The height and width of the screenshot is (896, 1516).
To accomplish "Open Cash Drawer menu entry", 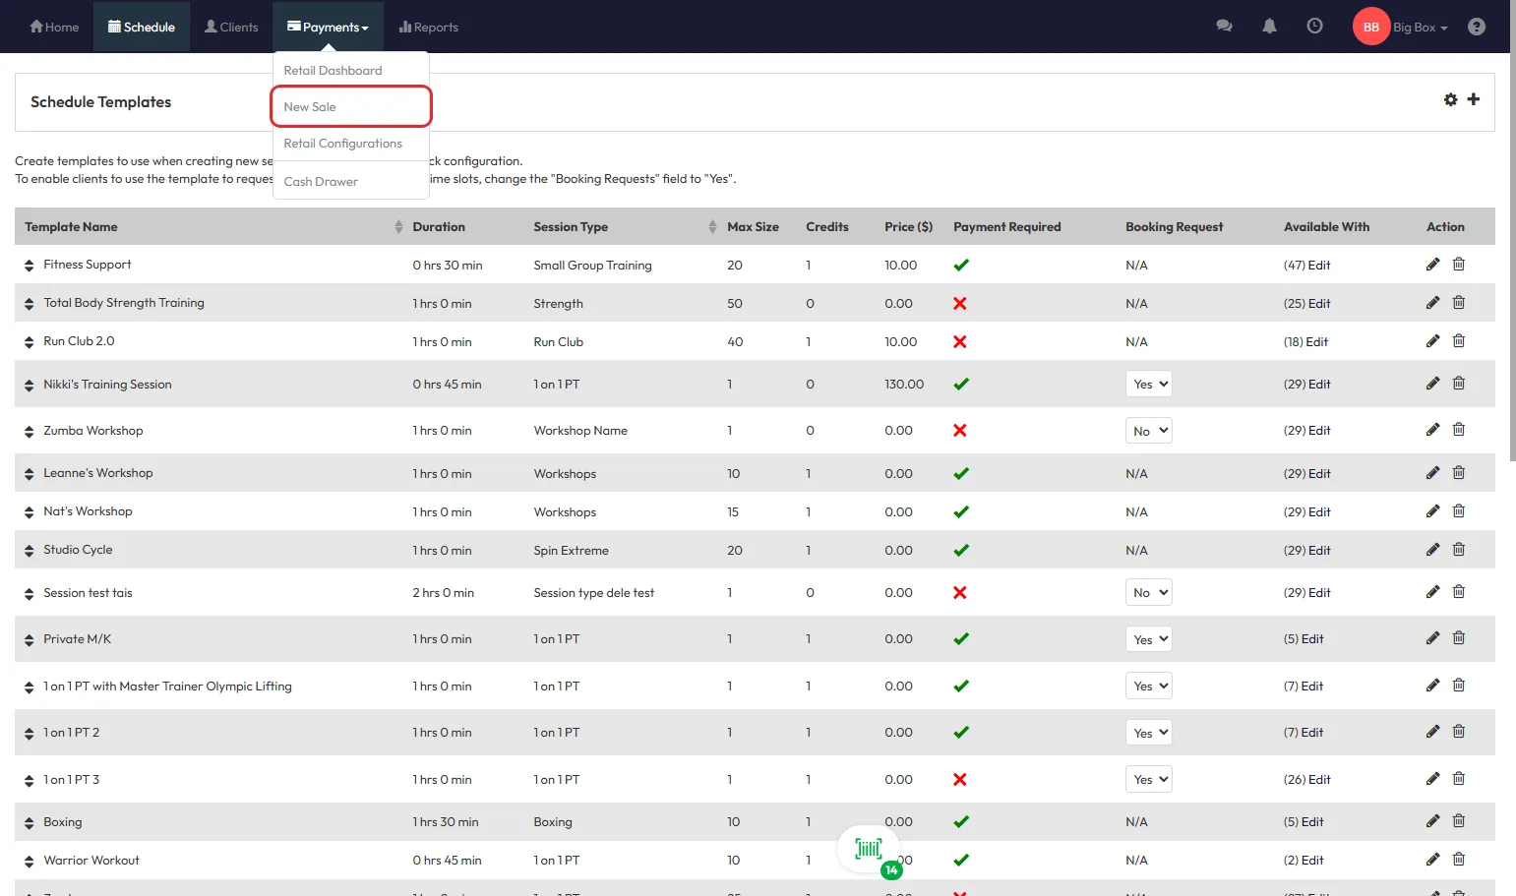I will click(x=321, y=182).
